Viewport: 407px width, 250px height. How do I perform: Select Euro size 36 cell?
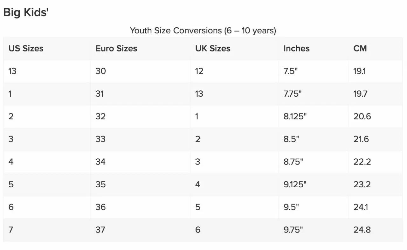(100, 207)
